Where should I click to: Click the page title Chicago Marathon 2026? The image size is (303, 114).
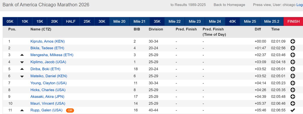46,5
